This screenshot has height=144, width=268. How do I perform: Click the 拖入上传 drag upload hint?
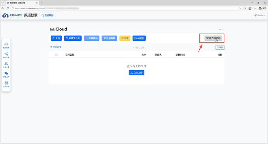coord(139,48)
